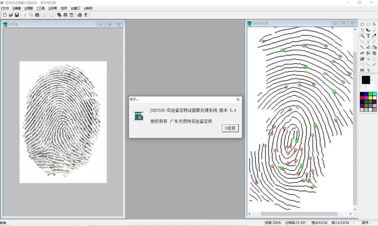The width and height of the screenshot is (378, 226).
Task: Open the T工具 (Tools) menu
Action: [41, 9]
